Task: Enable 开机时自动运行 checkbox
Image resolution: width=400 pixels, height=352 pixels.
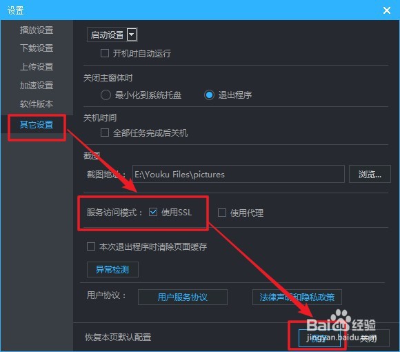Action: pyautogui.click(x=105, y=53)
